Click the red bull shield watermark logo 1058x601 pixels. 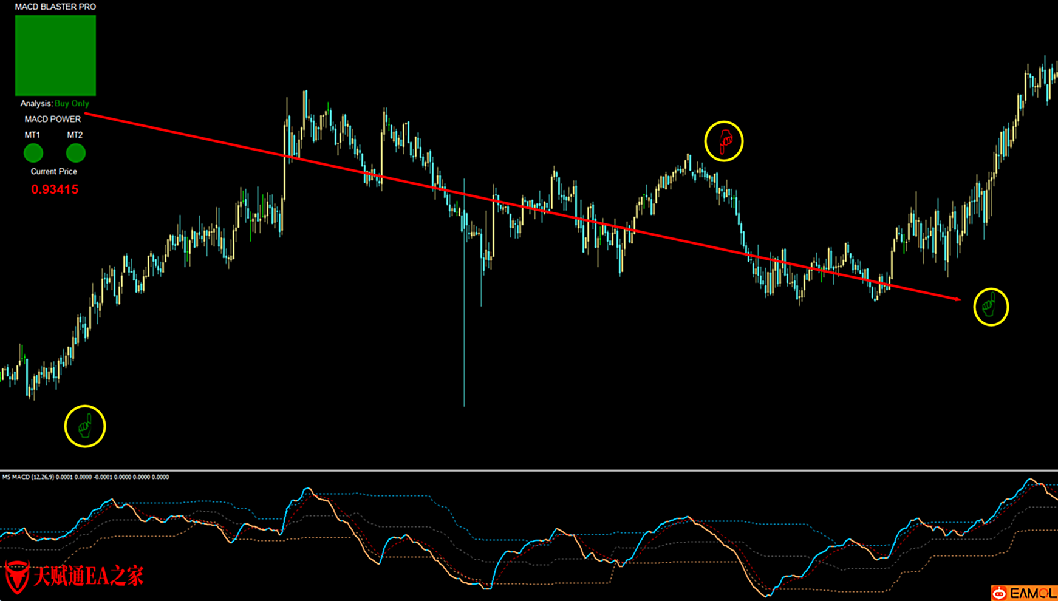point(16,576)
